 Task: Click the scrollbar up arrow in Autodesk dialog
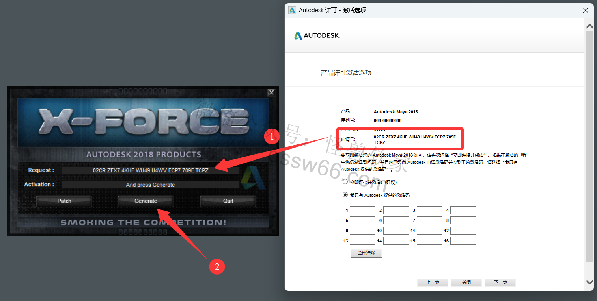590,26
